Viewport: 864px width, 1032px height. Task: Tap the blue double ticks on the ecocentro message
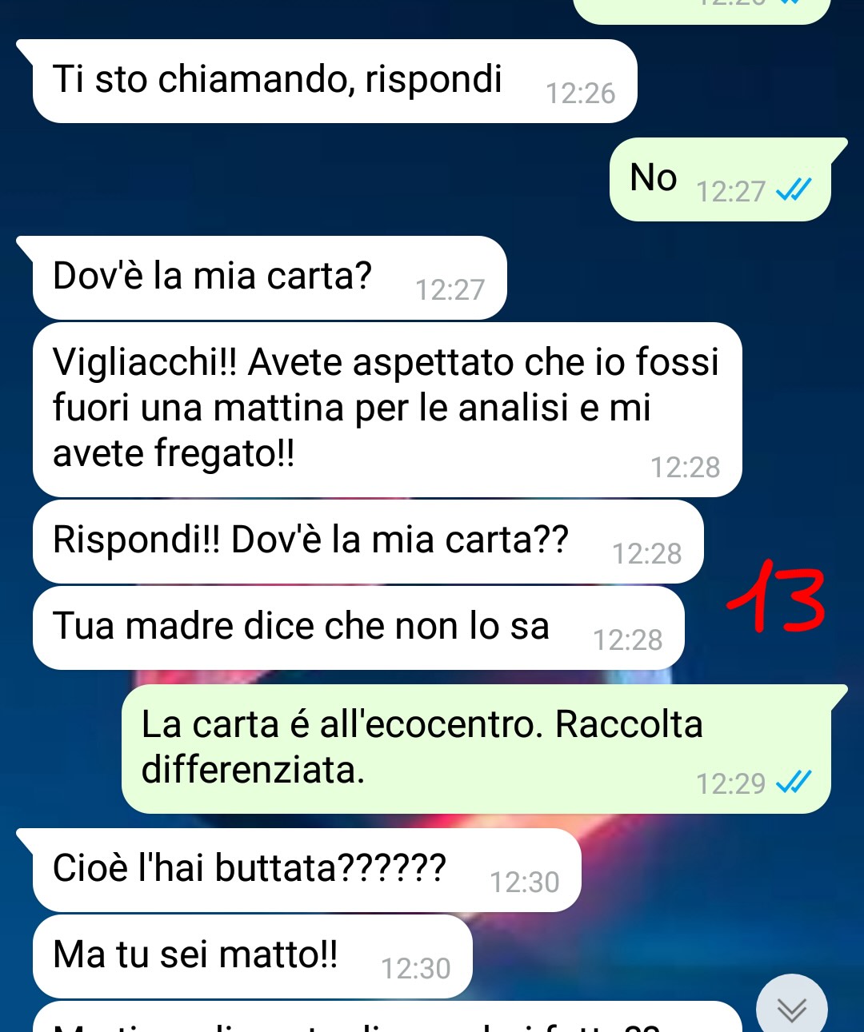(794, 783)
